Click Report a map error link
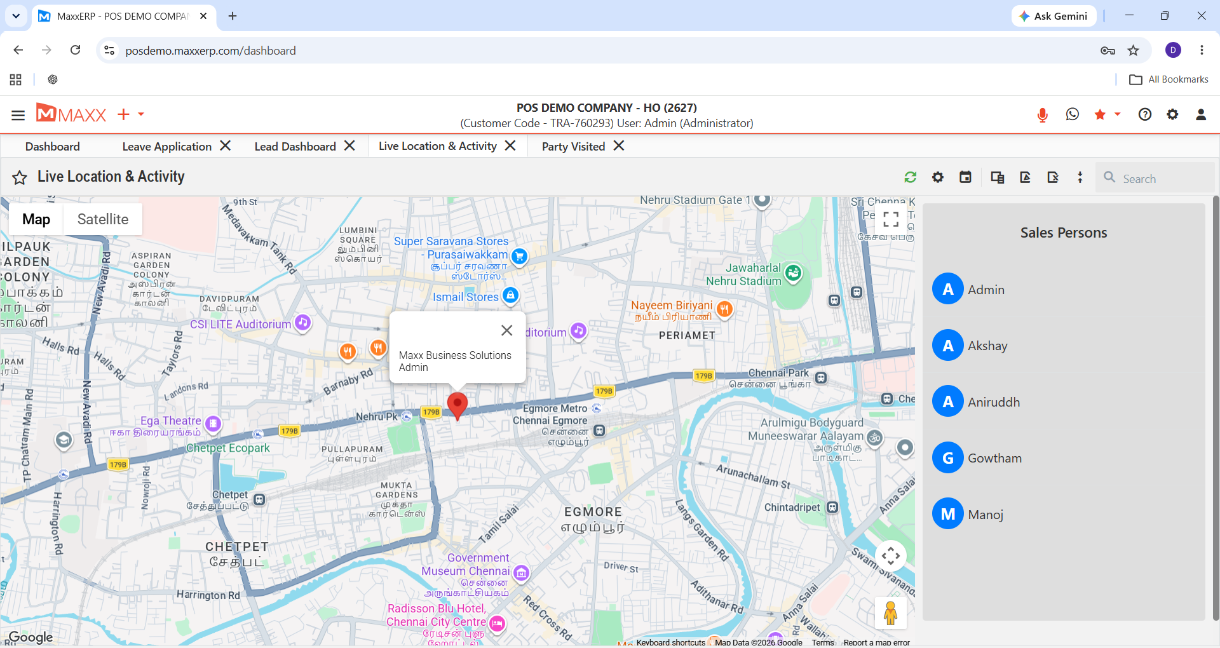The width and height of the screenshot is (1220, 648). [x=877, y=643]
